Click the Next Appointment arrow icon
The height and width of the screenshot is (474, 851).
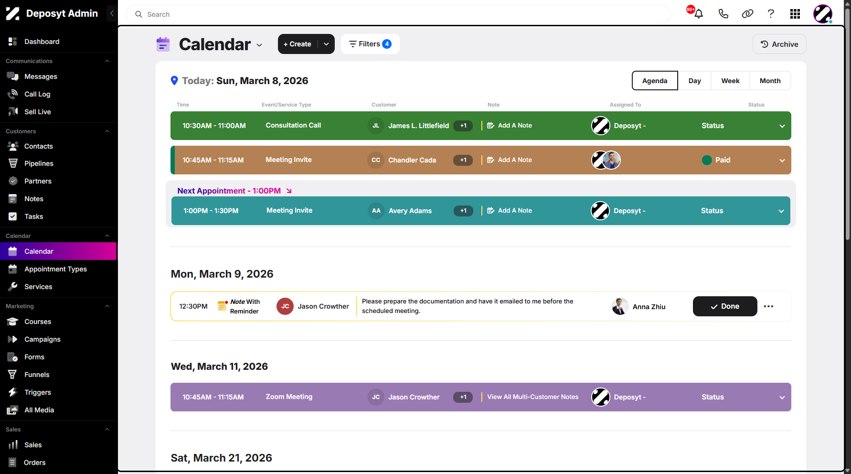pos(289,191)
